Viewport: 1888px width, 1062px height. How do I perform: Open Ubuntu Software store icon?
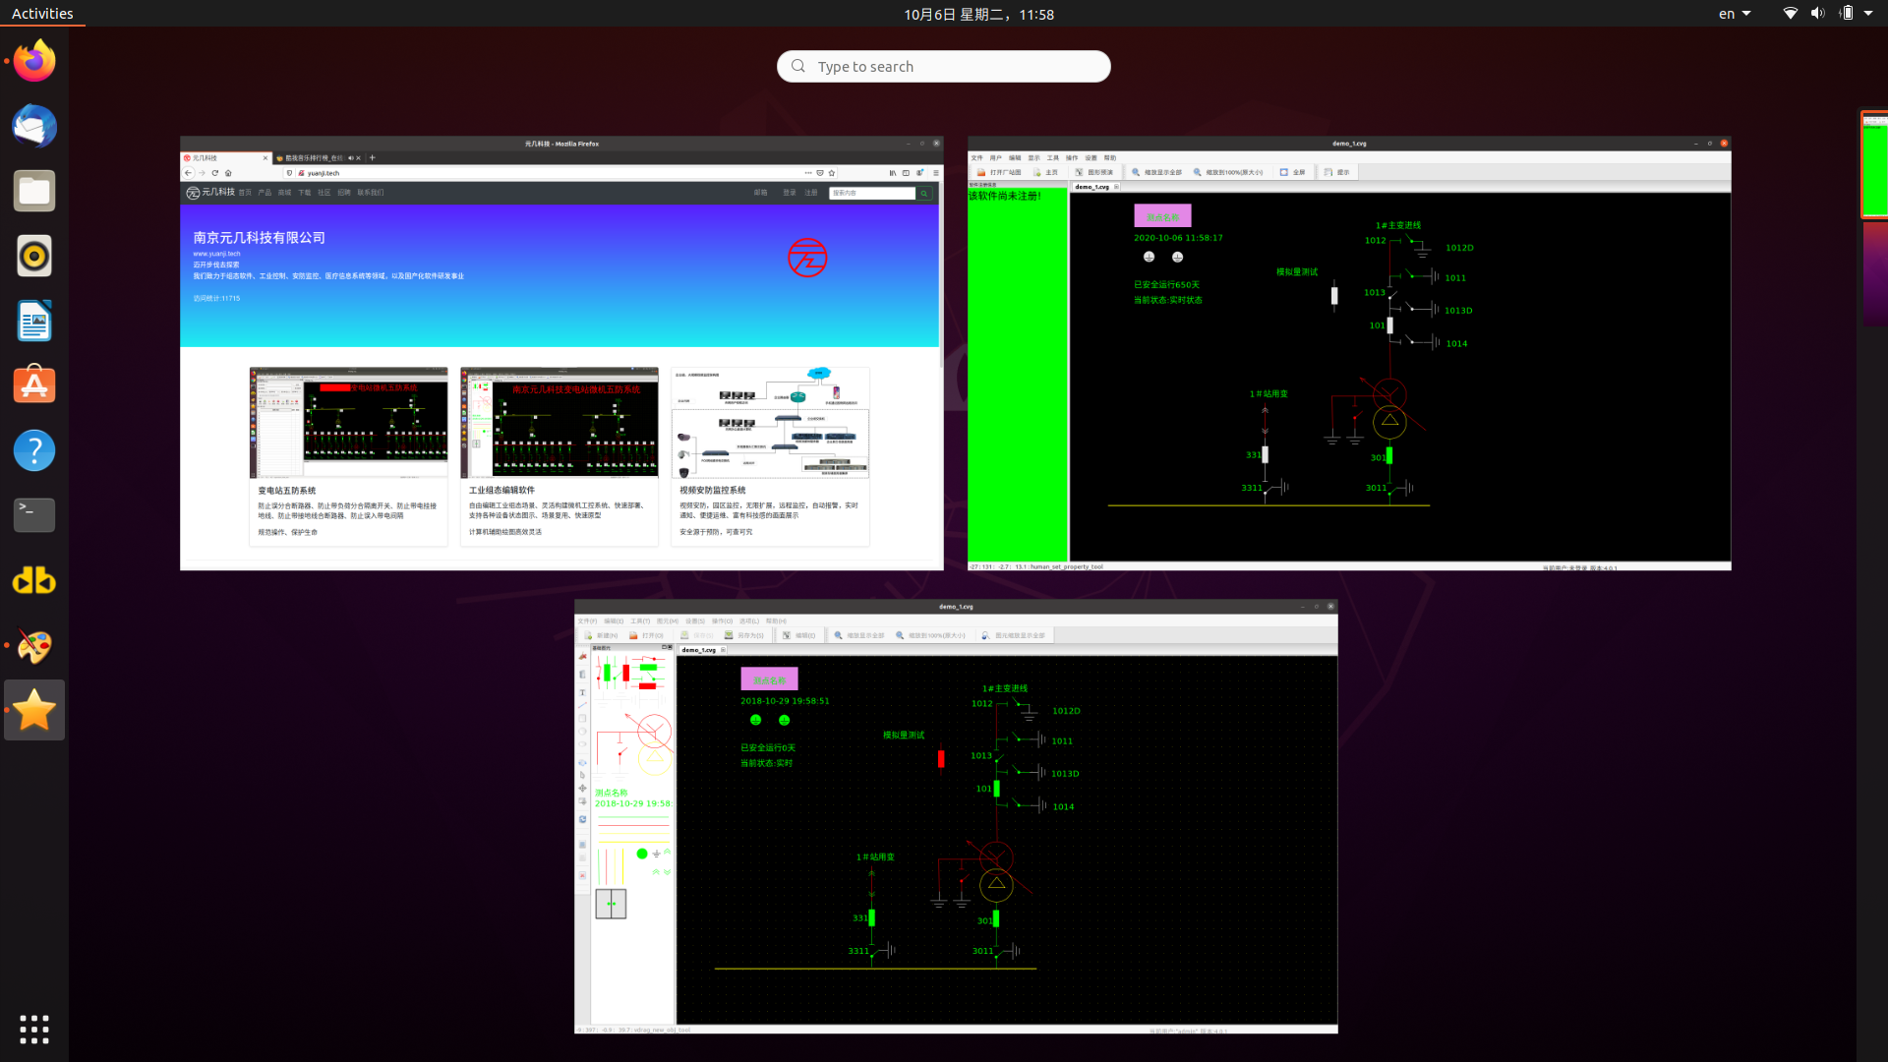pos(34,385)
